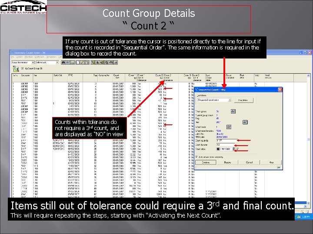Click the binoculars button beside Item field

245,122
